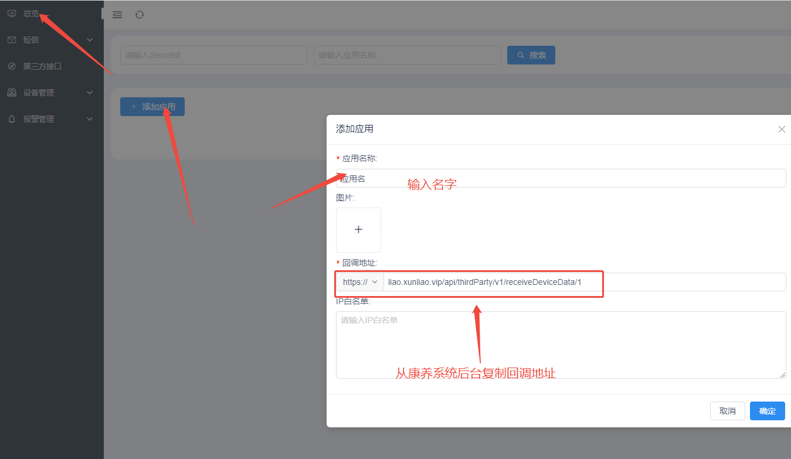Image resolution: width=791 pixels, height=459 pixels.
Task: Click the 取消 cancel button
Action: pyautogui.click(x=727, y=411)
